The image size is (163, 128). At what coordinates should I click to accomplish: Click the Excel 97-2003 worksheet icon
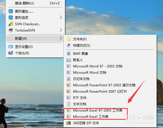(x=69, y=110)
